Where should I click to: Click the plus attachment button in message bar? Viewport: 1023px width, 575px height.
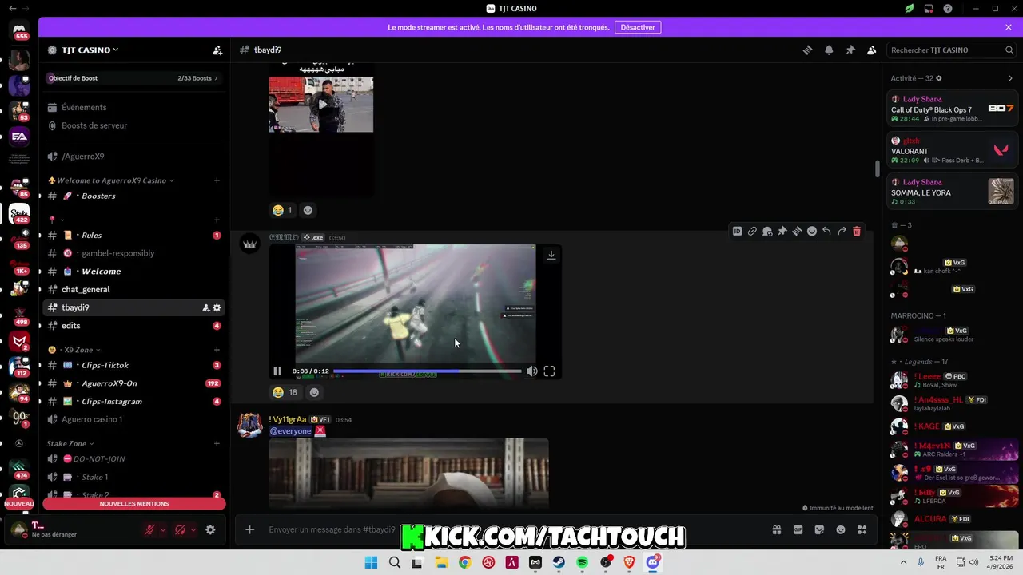tap(249, 529)
